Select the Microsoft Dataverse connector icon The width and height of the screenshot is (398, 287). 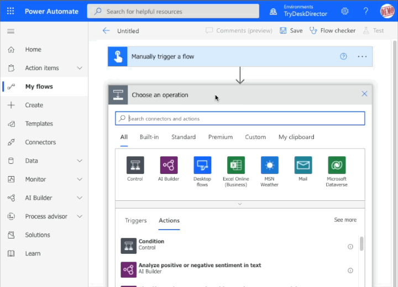337,165
